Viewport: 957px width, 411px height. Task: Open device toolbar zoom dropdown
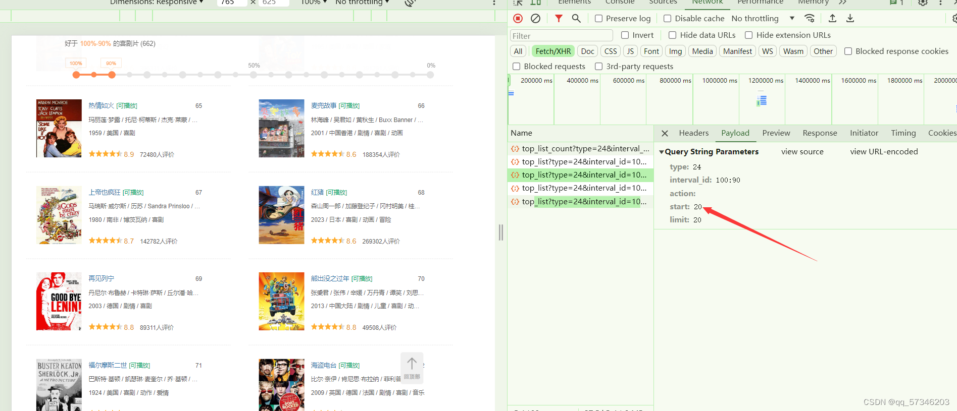click(314, 2)
